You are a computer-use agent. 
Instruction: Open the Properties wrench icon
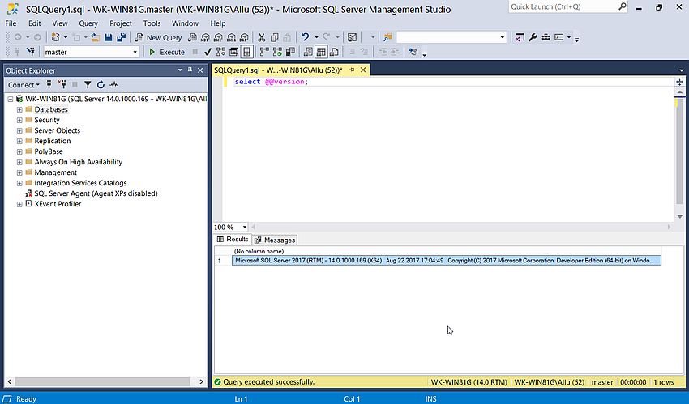click(x=533, y=38)
